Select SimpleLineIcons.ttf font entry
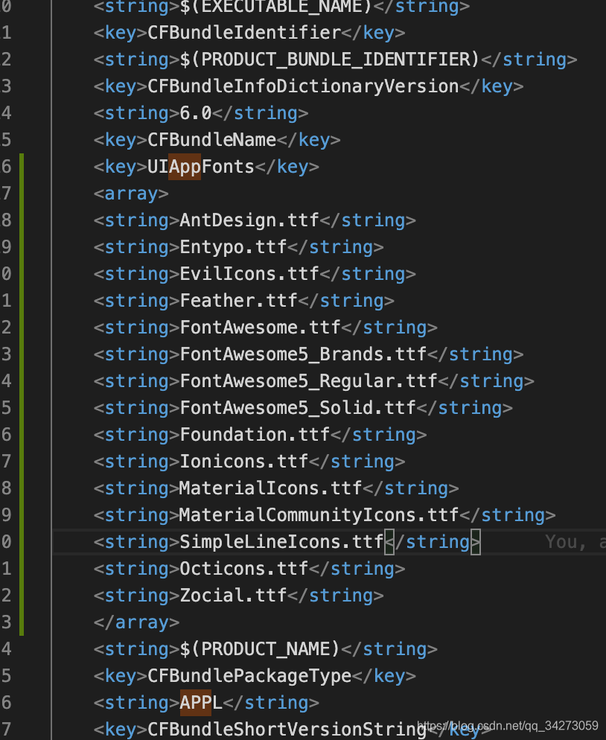Image resolution: width=606 pixels, height=740 pixels. tap(281, 542)
